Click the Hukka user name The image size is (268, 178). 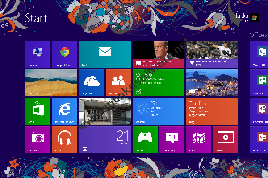pos(241,16)
